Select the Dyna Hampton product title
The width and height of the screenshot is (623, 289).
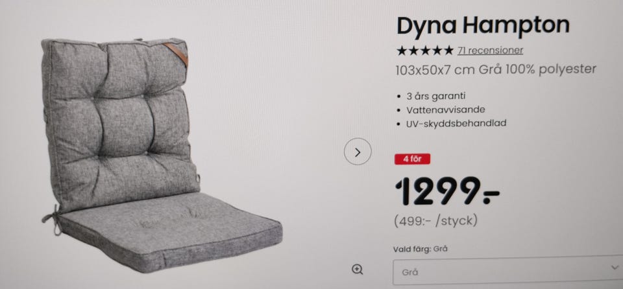tap(483, 26)
